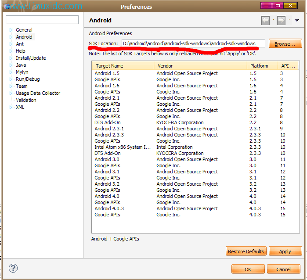307x280 pixels.
Task: Confirm with the OK button
Action: click(x=248, y=269)
